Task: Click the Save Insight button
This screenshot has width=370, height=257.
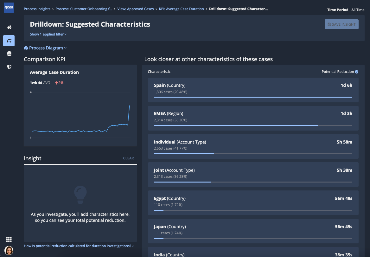Action: [341, 24]
